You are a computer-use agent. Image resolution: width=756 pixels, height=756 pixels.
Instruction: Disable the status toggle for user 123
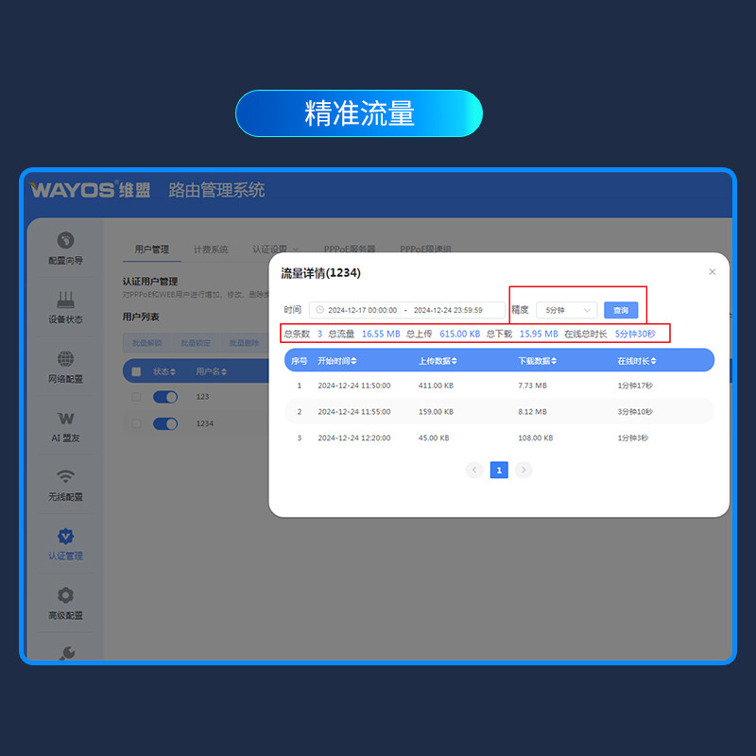click(165, 397)
